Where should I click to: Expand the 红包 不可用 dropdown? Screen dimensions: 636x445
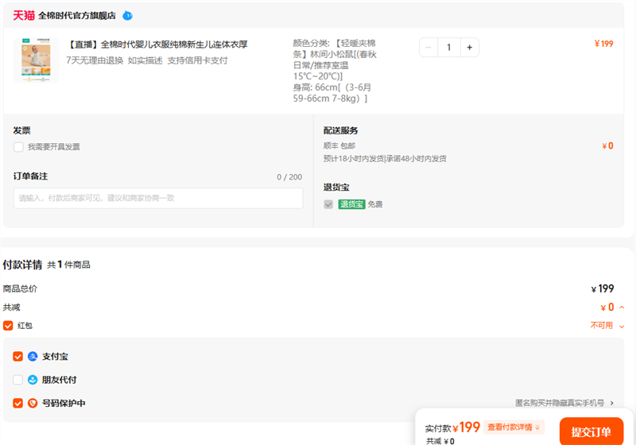(x=622, y=326)
